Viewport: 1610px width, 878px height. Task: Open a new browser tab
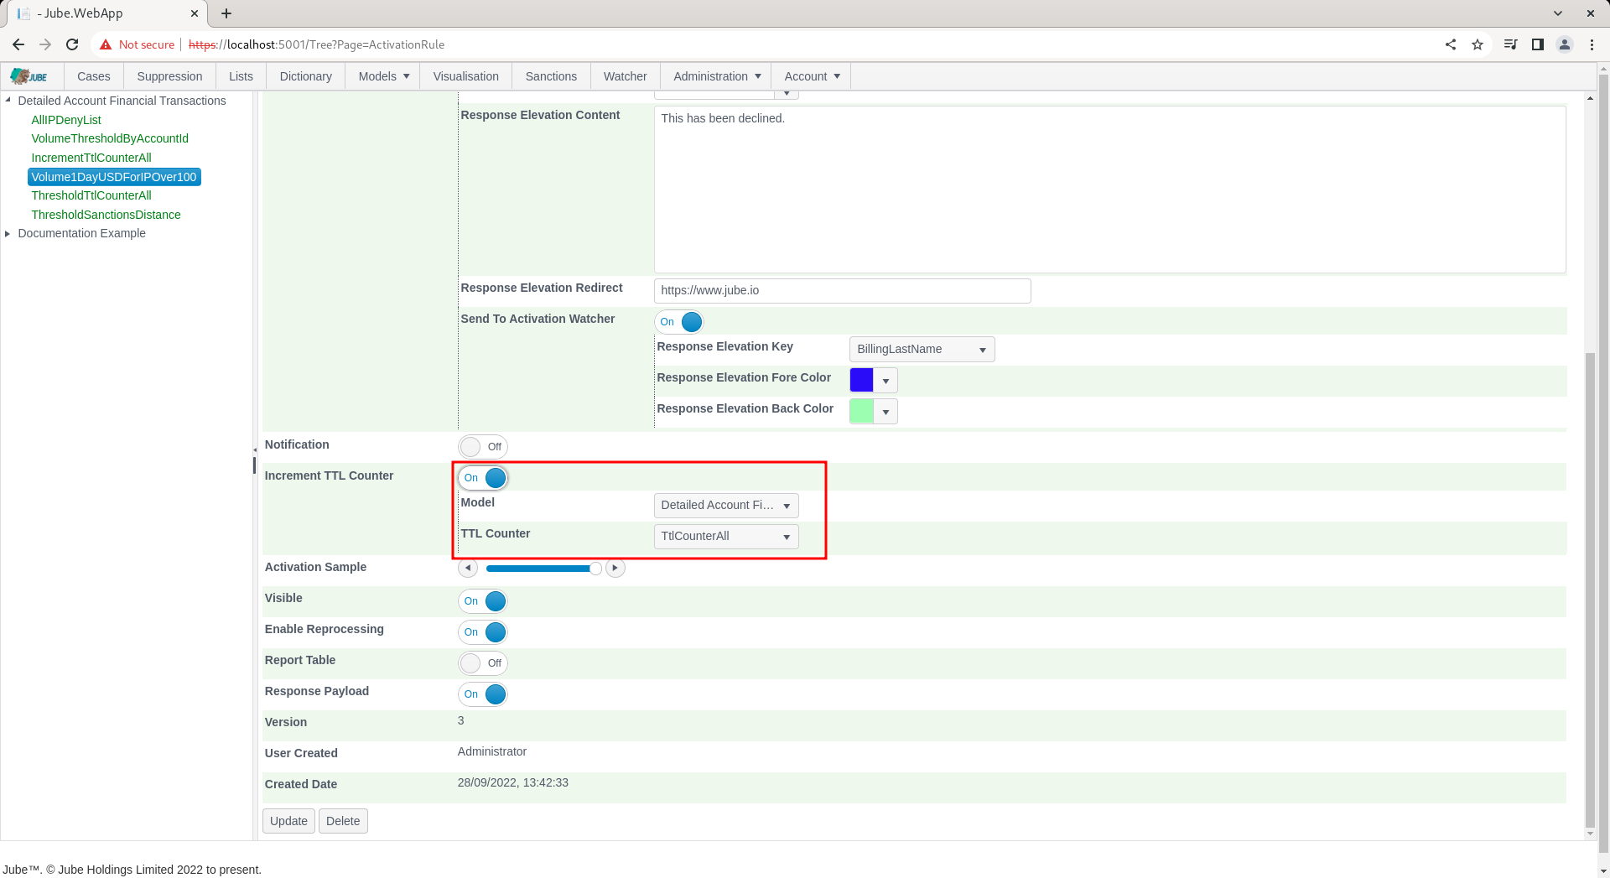pyautogui.click(x=226, y=13)
